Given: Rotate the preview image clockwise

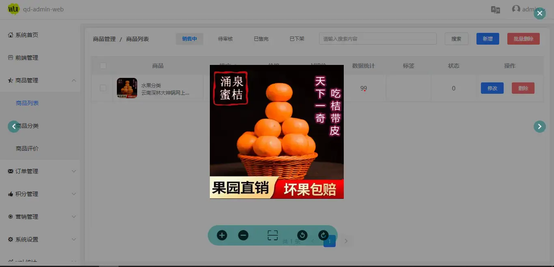Looking at the screenshot, I should (x=323, y=235).
